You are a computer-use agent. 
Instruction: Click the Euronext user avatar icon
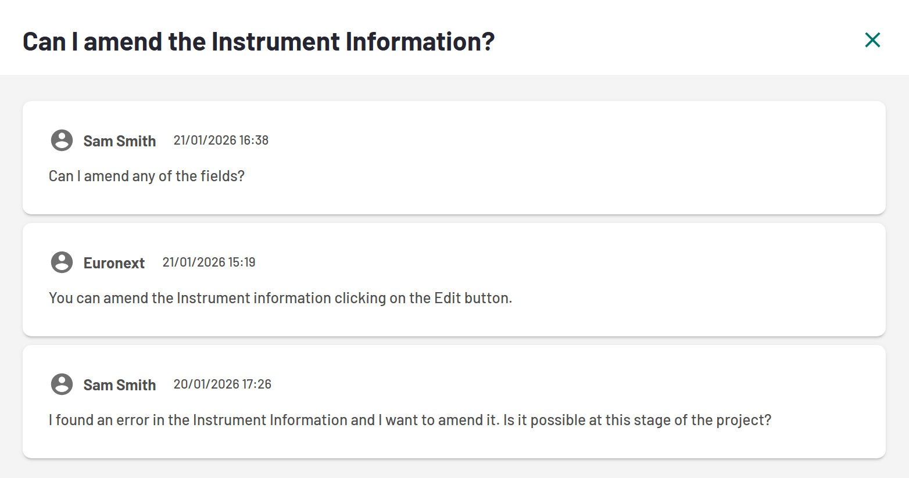(62, 263)
